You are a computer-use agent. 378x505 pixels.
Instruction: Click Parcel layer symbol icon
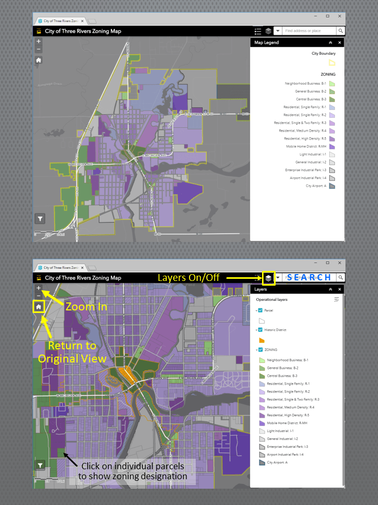261,321
